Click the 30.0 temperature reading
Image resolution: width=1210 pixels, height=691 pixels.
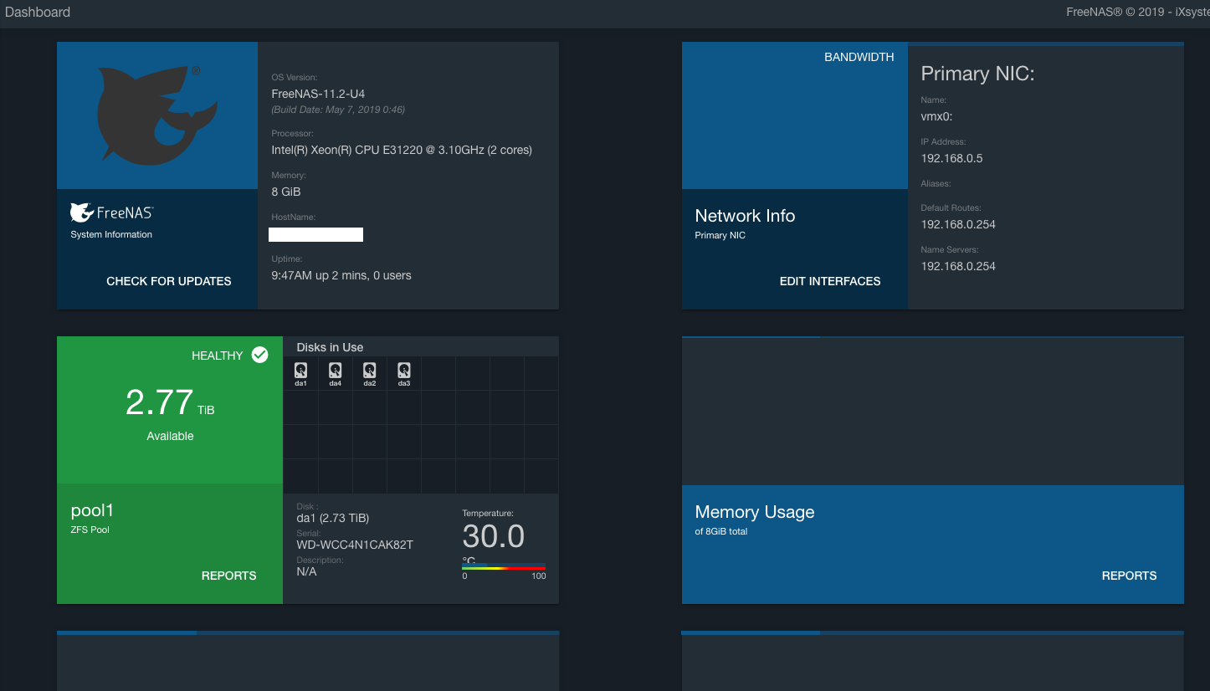click(x=494, y=536)
